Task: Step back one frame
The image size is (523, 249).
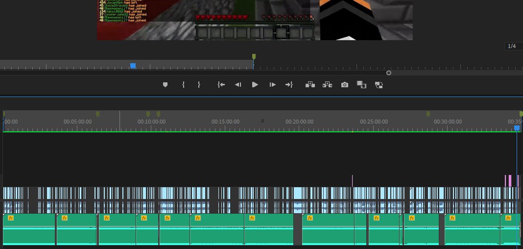Action: click(x=238, y=85)
